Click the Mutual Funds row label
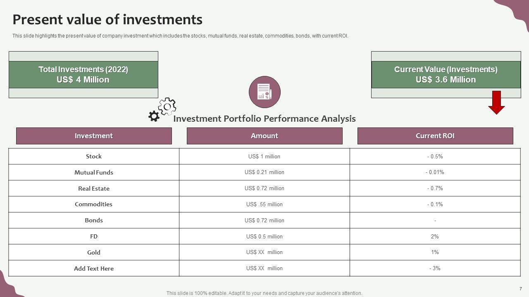The image size is (529, 297). (94, 172)
